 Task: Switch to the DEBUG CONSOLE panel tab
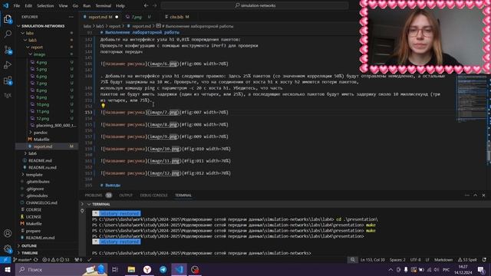[153, 195]
